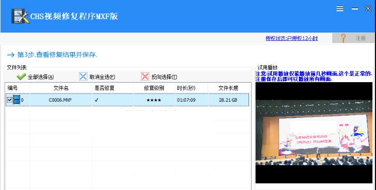Click the video preview thumbnail
Viewport: 376px width, 190px height.
(314, 133)
